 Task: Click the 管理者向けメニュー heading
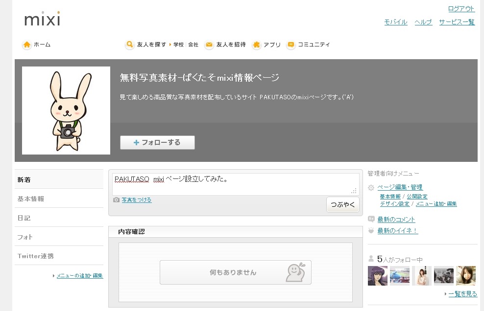tap(393, 174)
